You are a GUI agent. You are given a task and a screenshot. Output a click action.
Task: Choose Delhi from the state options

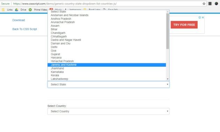[x=107, y=47]
